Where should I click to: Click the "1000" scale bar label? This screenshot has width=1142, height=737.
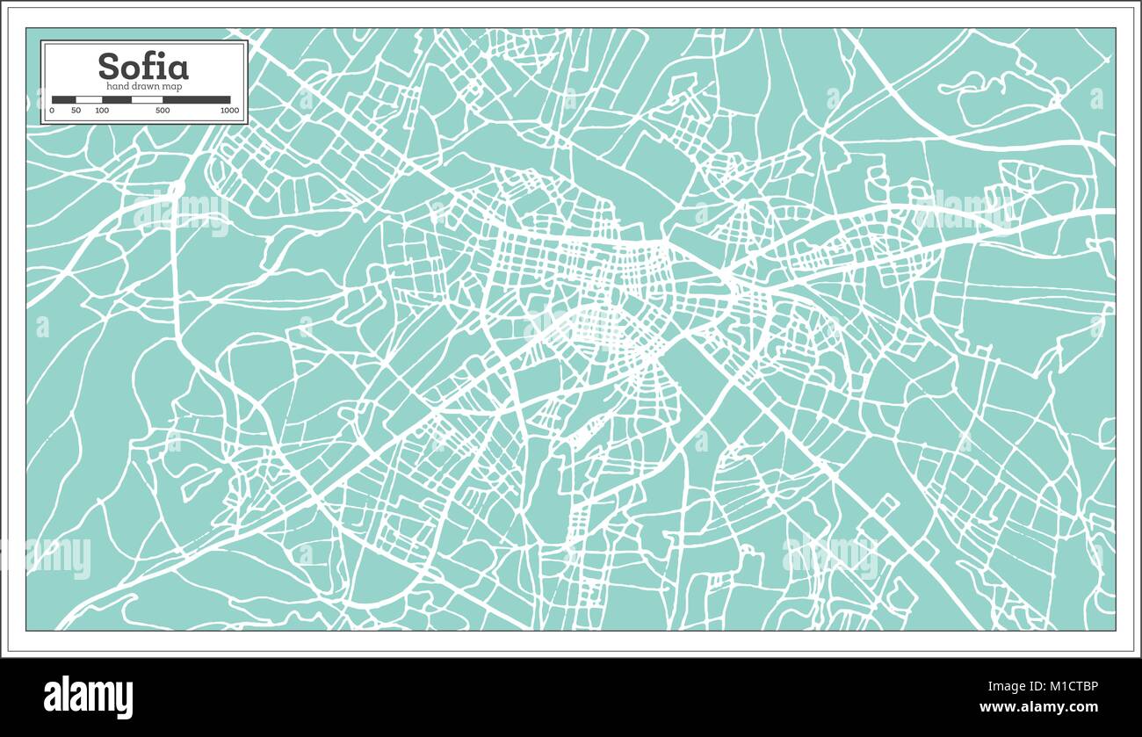tap(229, 111)
